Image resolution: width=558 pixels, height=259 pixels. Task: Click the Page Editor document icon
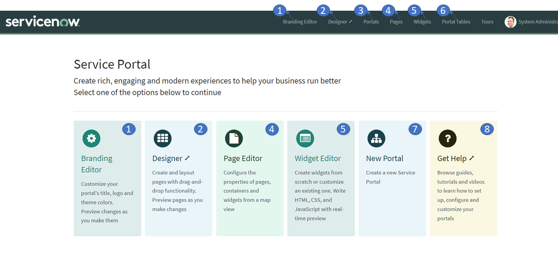pos(234,138)
